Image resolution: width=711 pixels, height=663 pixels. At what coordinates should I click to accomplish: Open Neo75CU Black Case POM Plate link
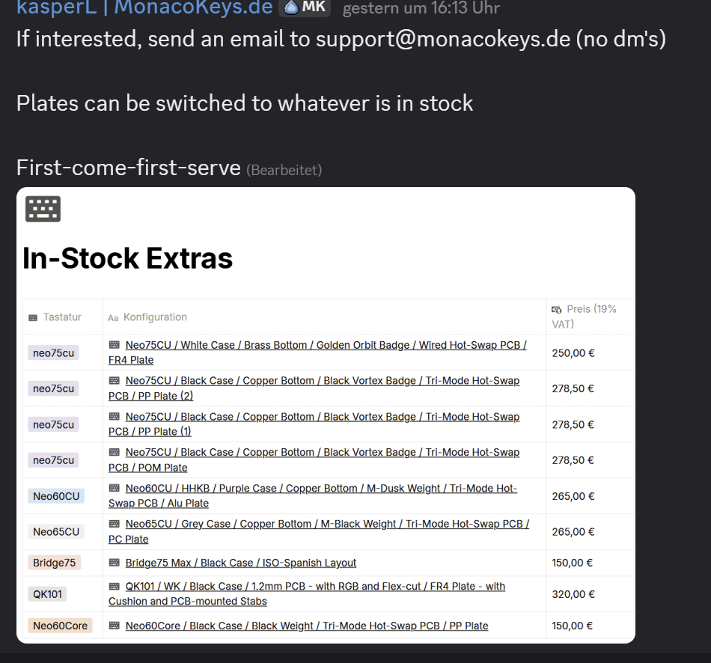click(314, 460)
